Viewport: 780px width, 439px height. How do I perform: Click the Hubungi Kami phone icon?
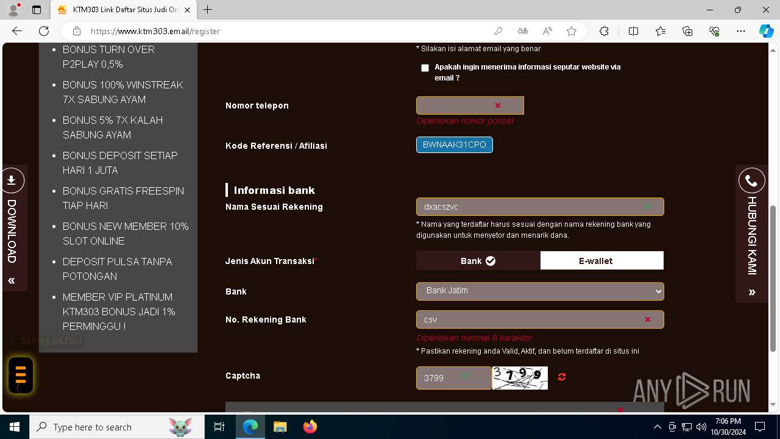tap(751, 181)
